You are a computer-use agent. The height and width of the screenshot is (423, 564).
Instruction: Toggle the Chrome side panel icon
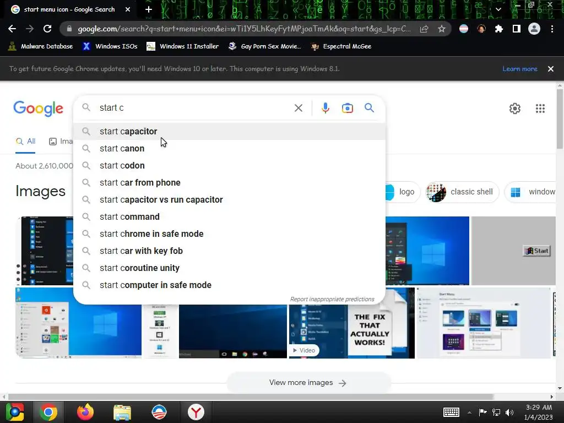click(x=517, y=29)
